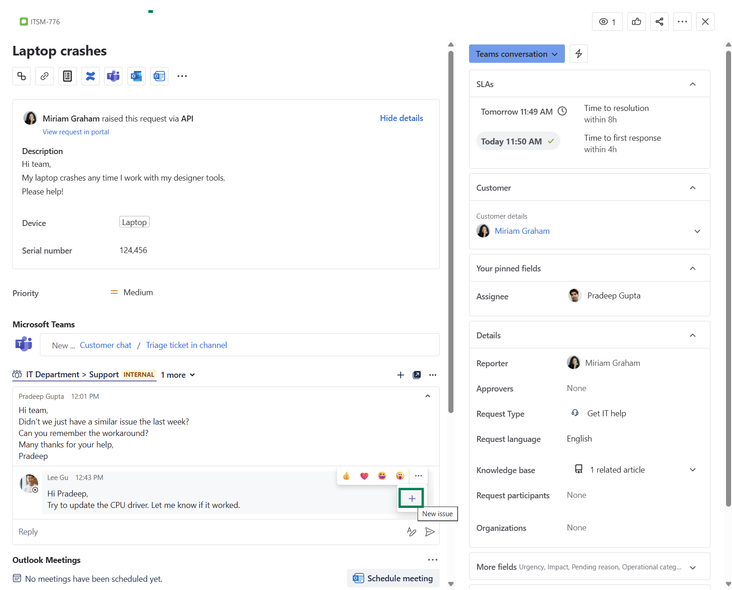This screenshot has width=732, height=590.
Task: Click the thumbs-up vote icon
Action: tap(636, 22)
